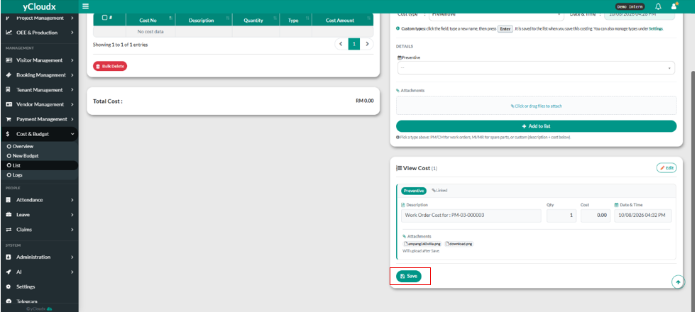Click the Preventive tag badge
The width and height of the screenshot is (697, 312).
(x=414, y=191)
